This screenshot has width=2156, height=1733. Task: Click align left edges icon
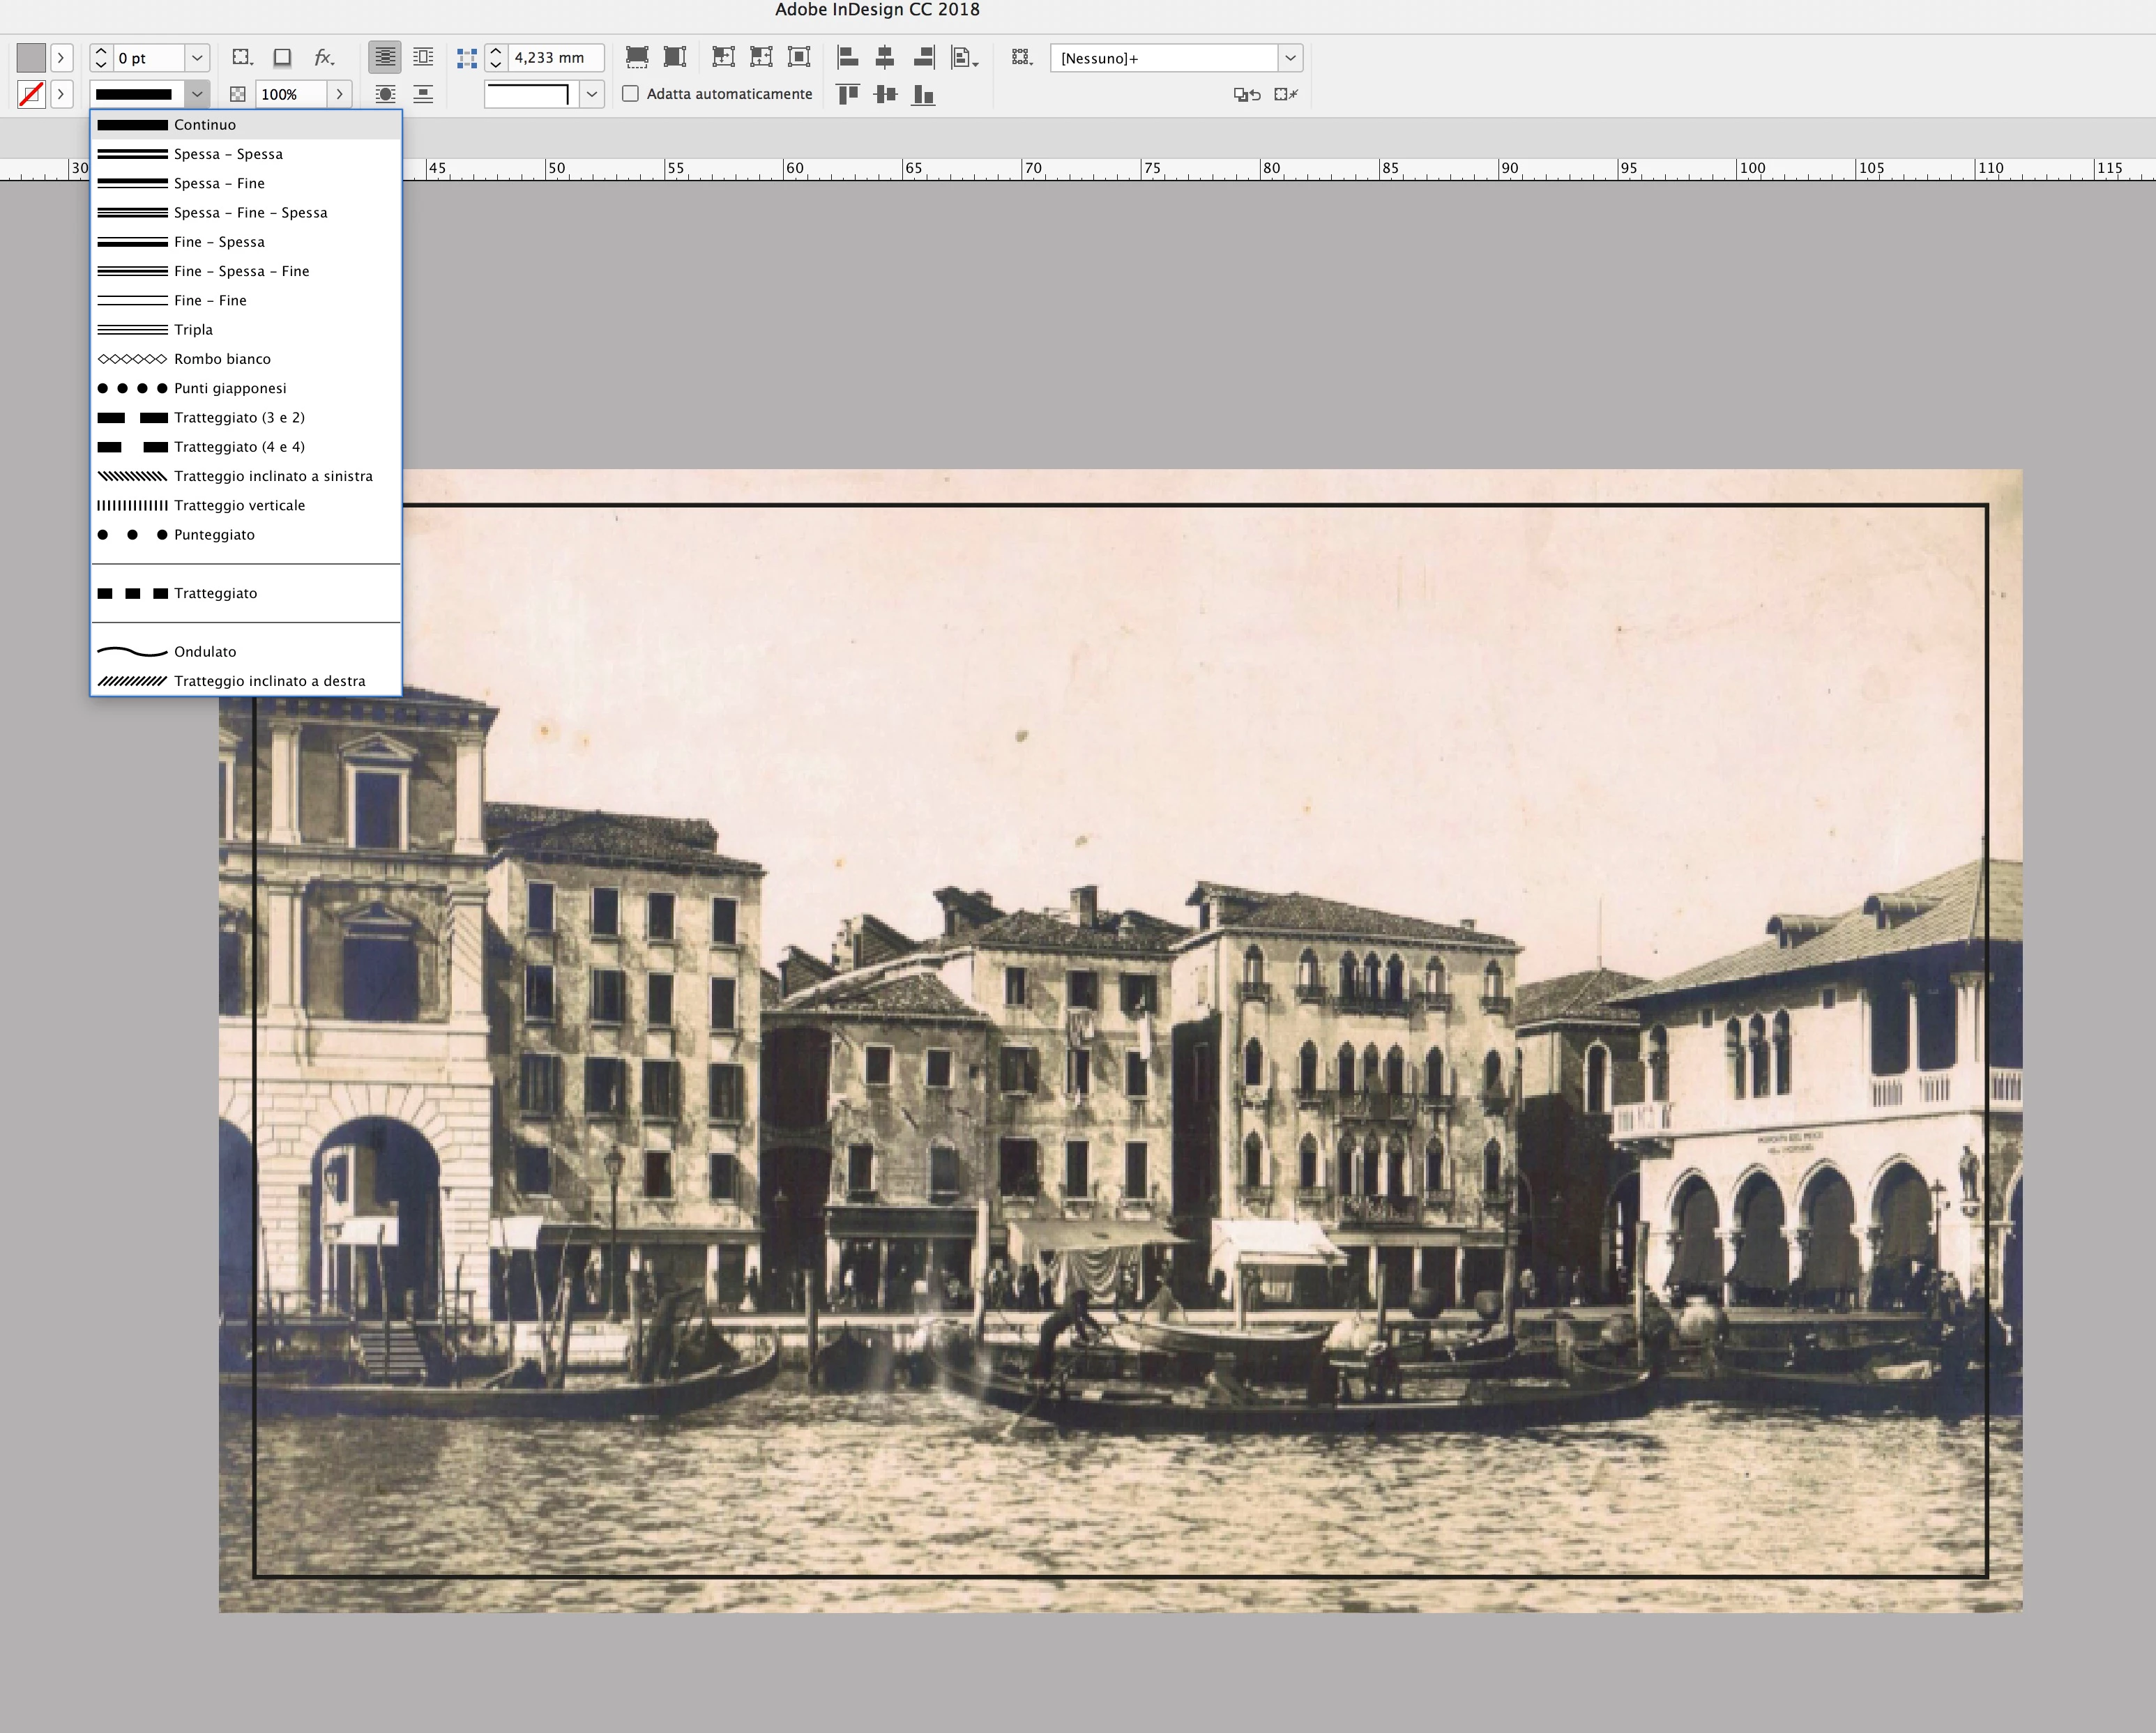point(847,57)
